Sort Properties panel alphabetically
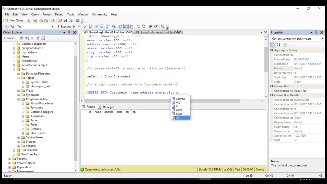 click(x=278, y=45)
